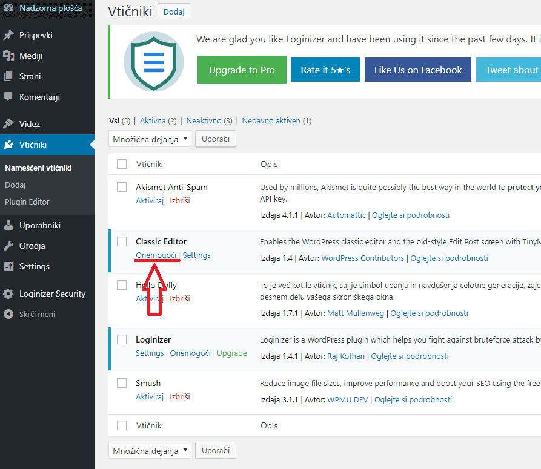541x469 pixels.
Task: Click the Loginizer shield logo
Action: coord(153,62)
